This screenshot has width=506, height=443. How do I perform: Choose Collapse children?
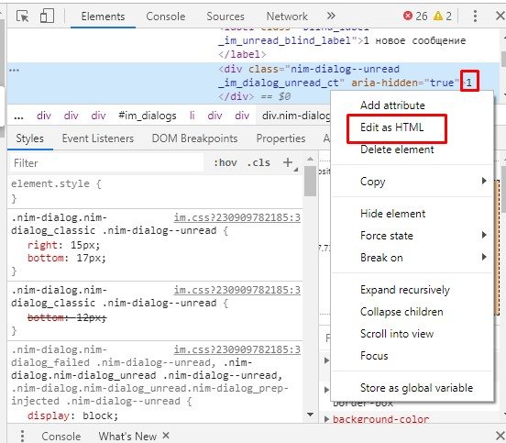click(x=412, y=312)
